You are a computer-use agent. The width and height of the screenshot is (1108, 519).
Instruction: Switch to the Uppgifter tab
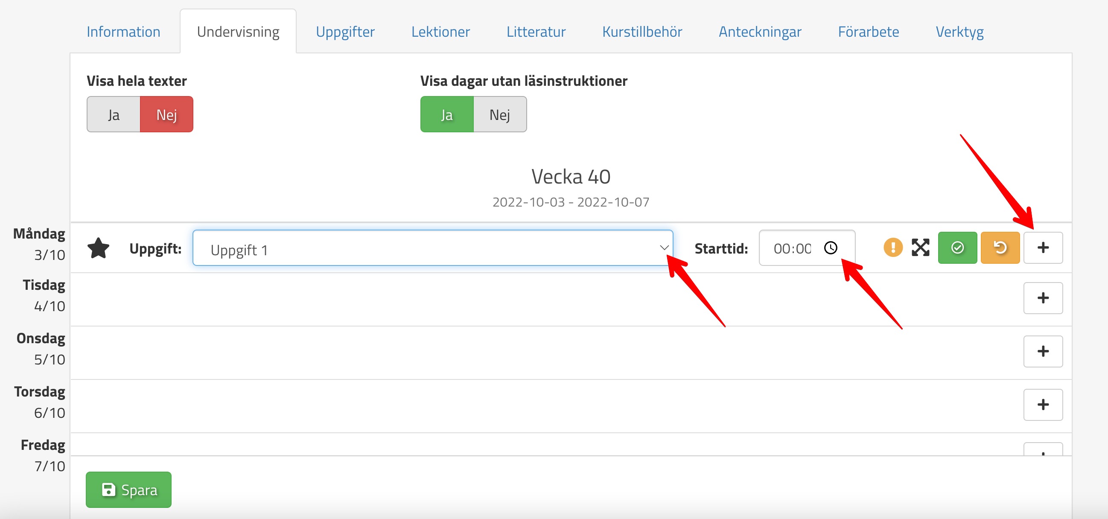pyautogui.click(x=345, y=32)
